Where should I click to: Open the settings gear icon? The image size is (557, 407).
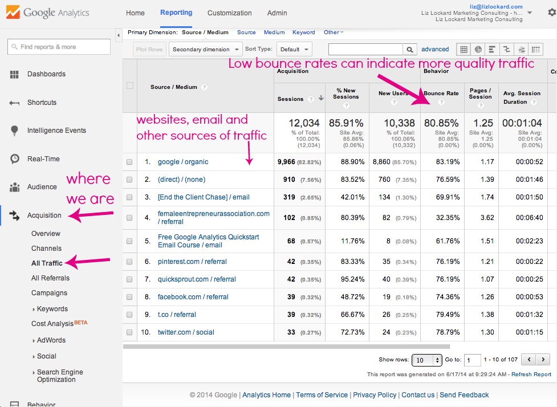(552, 13)
